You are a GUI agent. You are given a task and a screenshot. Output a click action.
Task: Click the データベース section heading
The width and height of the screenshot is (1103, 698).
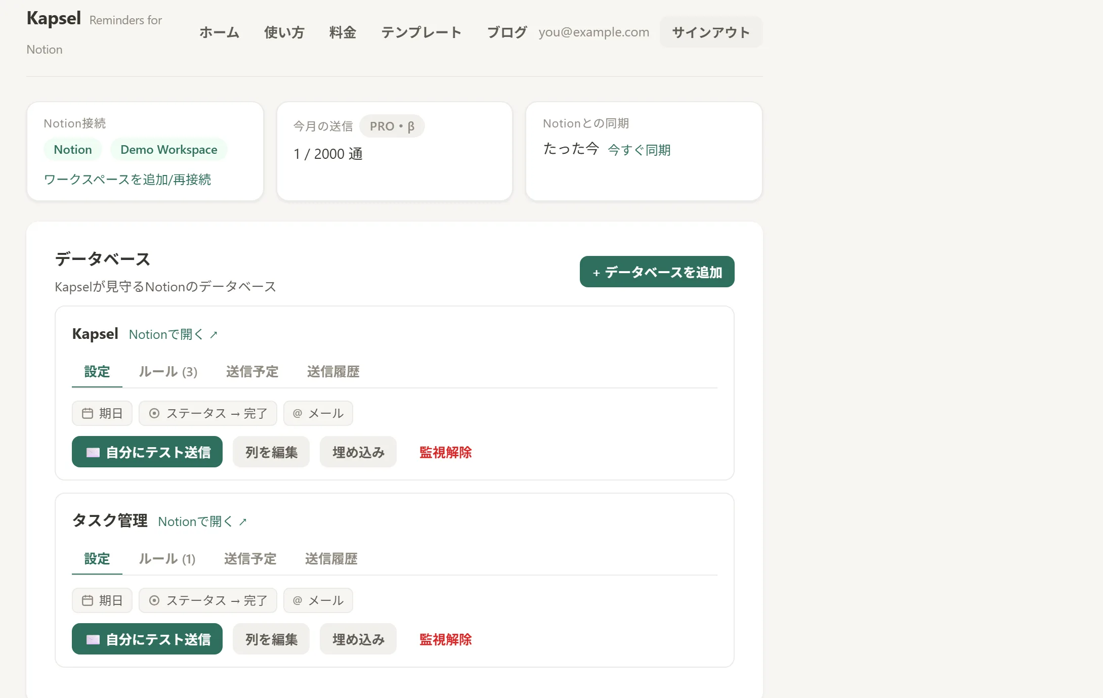[x=103, y=259]
